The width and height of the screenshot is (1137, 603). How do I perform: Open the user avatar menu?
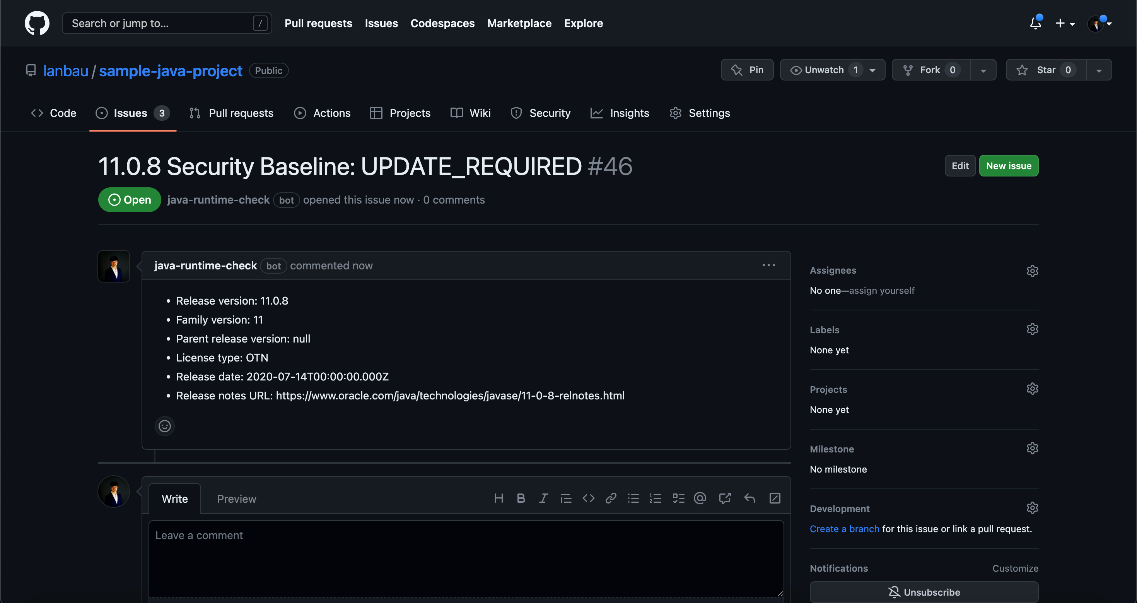pyautogui.click(x=1099, y=23)
